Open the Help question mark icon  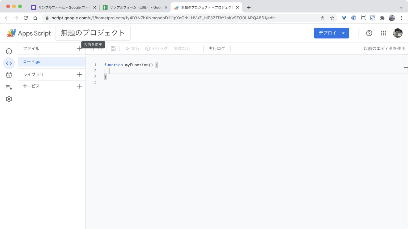point(369,33)
